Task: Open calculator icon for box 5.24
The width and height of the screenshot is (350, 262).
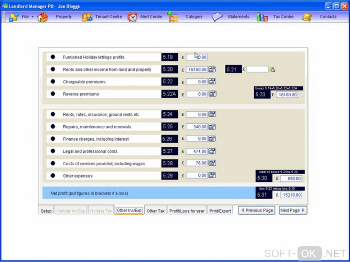Action: 212,114
